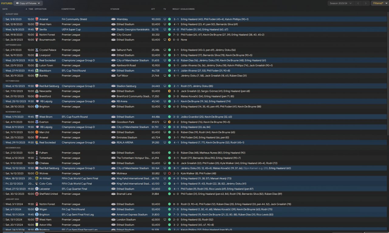
Task: Sort by the Result column header
Action: [176, 9]
